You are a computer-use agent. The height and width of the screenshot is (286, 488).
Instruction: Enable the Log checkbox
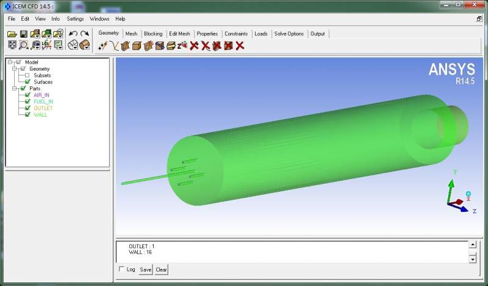[121, 269]
